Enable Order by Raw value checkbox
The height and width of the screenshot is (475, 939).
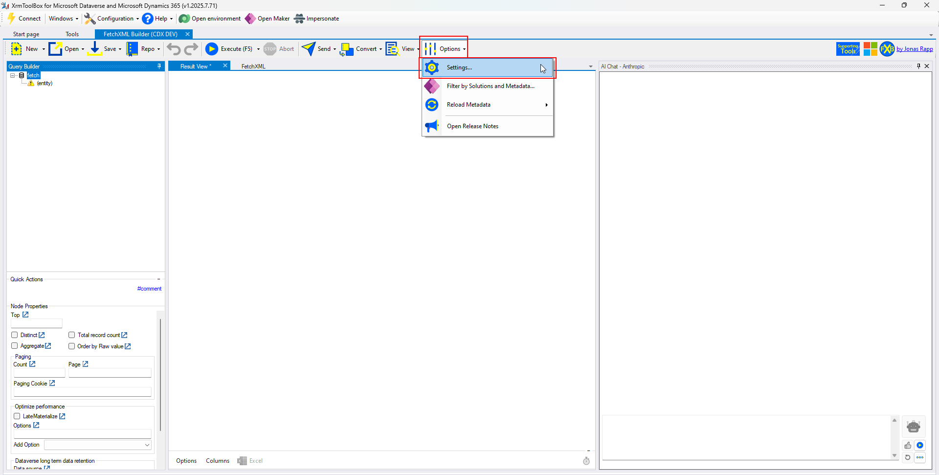[72, 346]
